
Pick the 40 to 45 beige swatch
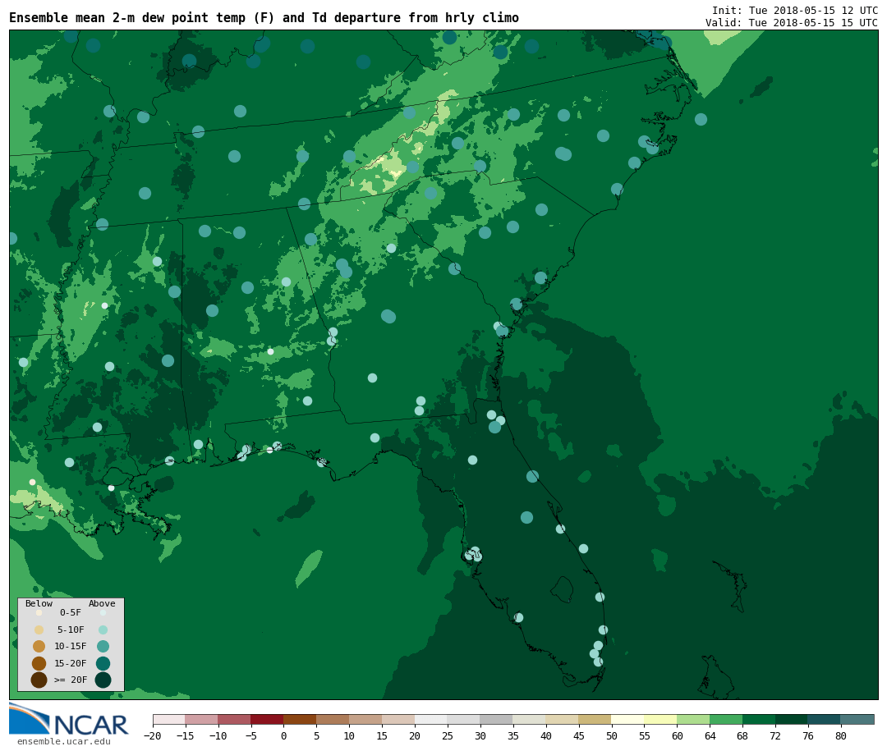[563, 719]
